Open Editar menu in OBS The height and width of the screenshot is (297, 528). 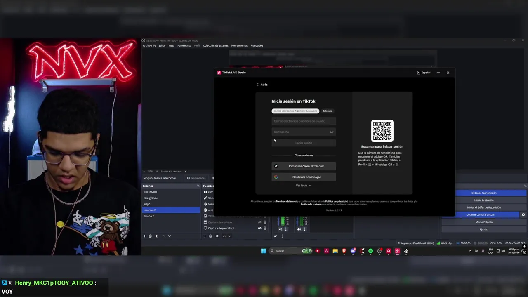click(x=162, y=45)
